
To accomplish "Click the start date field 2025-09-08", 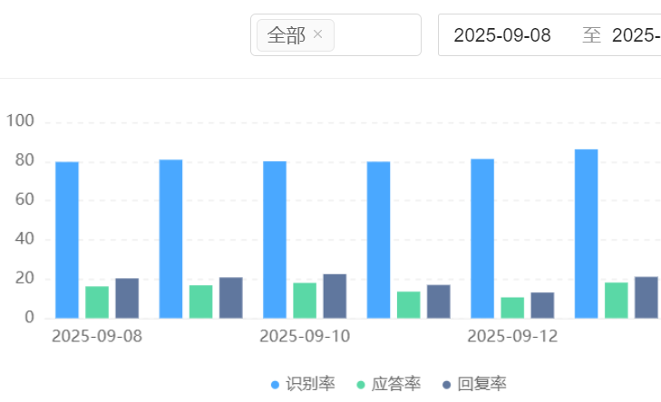I will [502, 35].
